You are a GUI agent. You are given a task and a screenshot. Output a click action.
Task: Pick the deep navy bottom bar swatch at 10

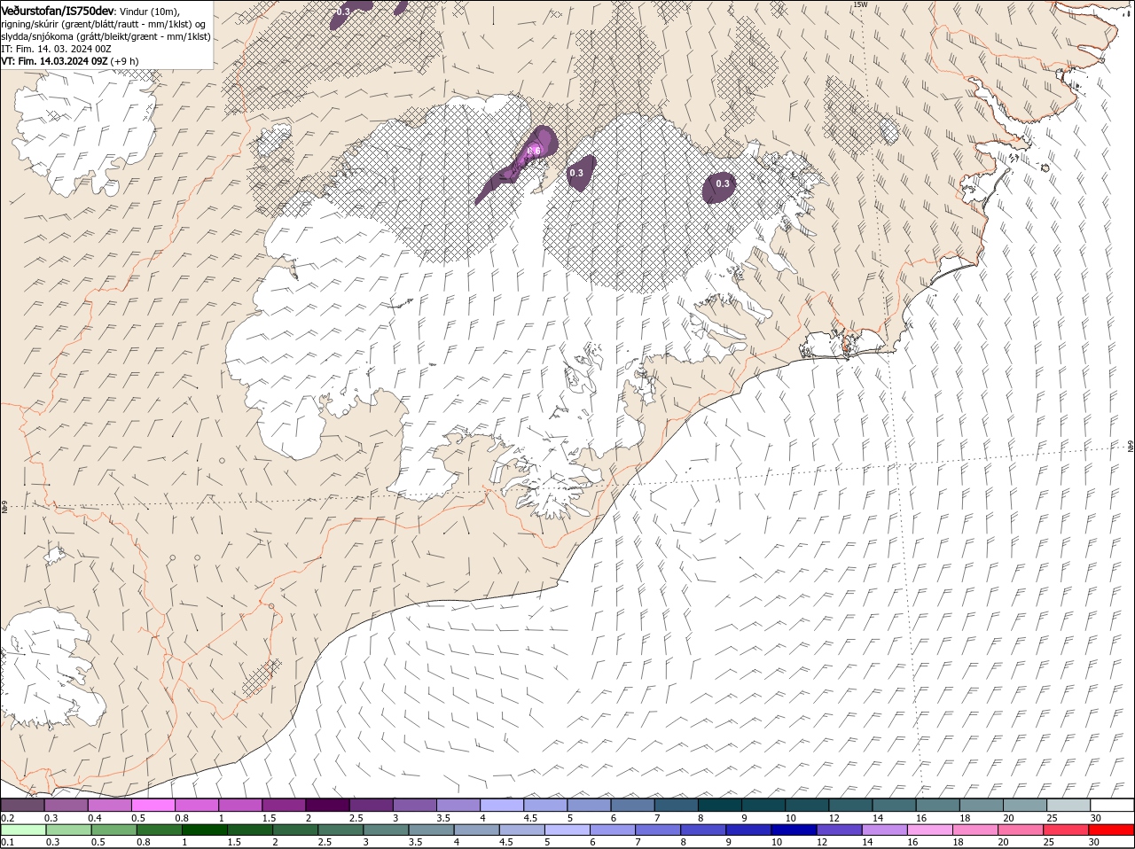794,830
